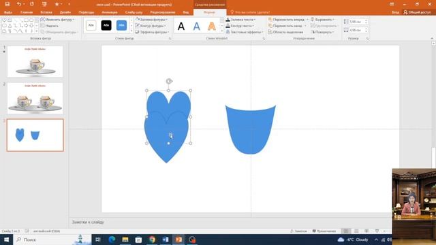436x245 pixels.
Task: Select slide 1 thumbnail with one cup
Action: (35, 61)
